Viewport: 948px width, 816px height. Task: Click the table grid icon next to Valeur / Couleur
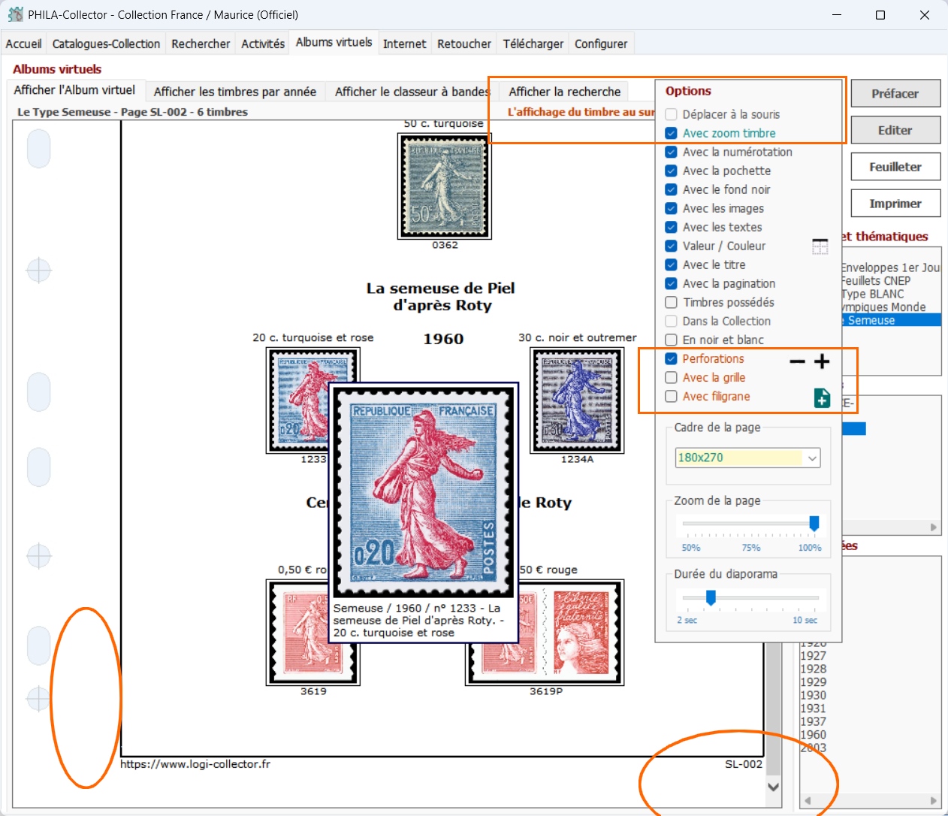click(x=820, y=246)
